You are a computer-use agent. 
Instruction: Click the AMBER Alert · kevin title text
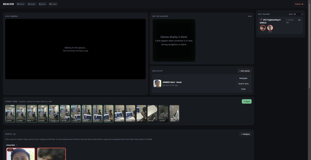[x=172, y=82]
